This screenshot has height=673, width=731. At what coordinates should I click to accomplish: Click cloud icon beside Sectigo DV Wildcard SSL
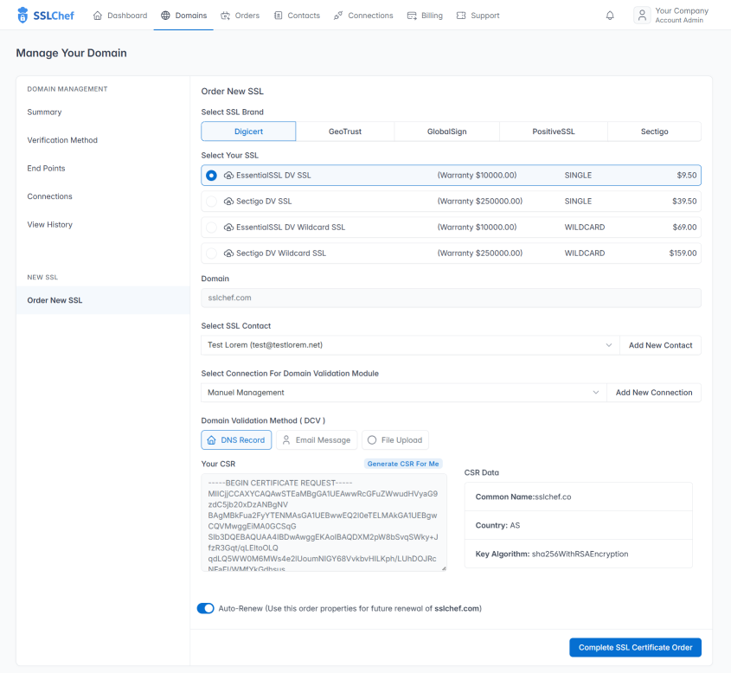click(x=228, y=253)
